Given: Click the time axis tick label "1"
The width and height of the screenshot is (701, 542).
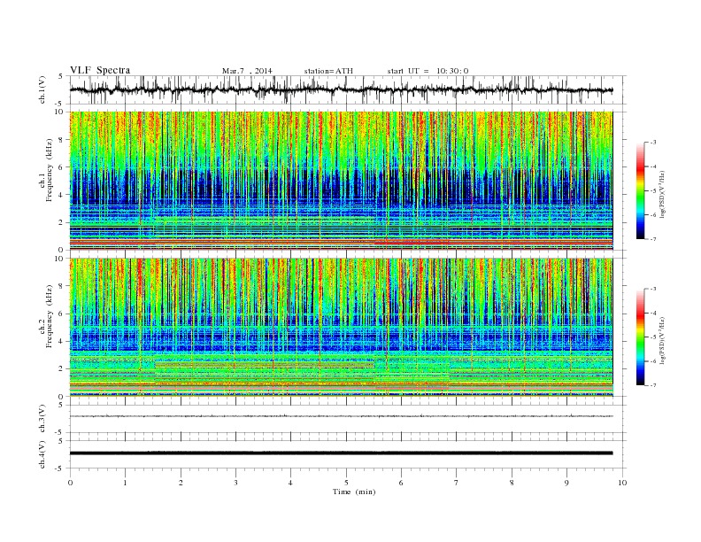Looking at the screenshot, I should click(x=125, y=483).
